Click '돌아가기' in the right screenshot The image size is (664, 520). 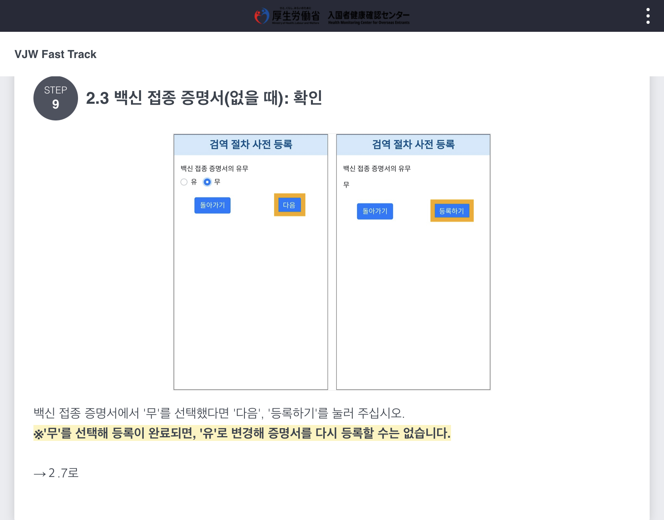pos(375,211)
